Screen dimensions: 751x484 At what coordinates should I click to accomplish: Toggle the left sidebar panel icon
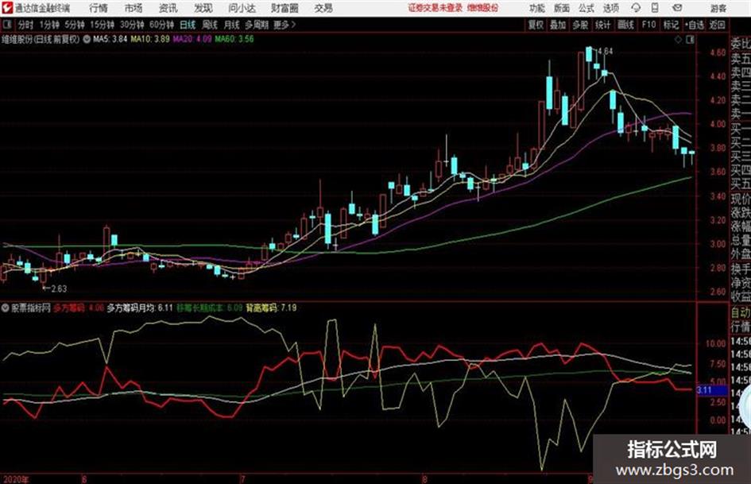click(6, 25)
